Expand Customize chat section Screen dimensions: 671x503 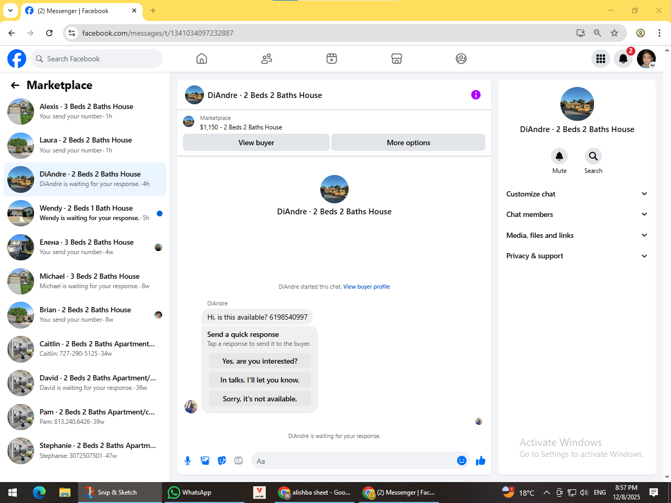(577, 194)
